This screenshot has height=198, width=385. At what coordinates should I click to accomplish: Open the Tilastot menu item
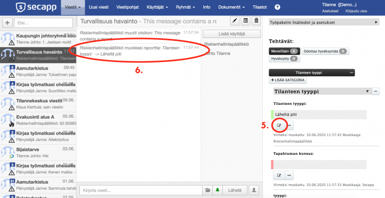tap(259, 7)
